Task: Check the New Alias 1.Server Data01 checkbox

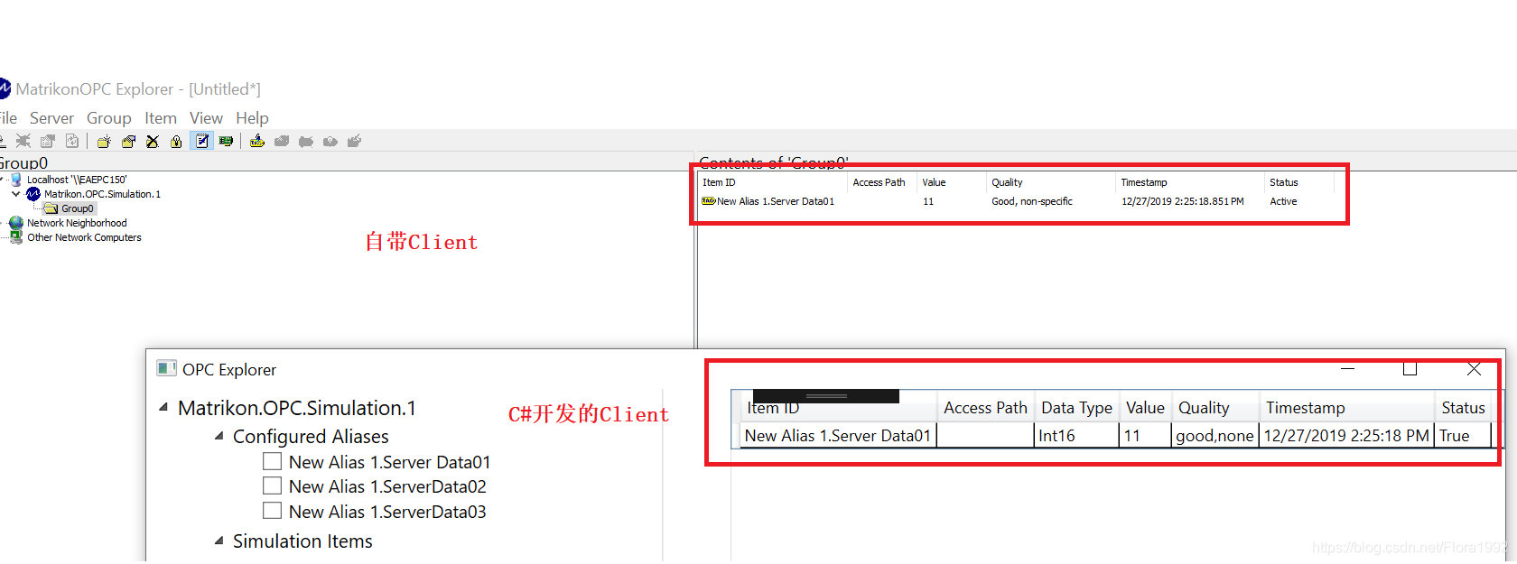Action: (272, 461)
